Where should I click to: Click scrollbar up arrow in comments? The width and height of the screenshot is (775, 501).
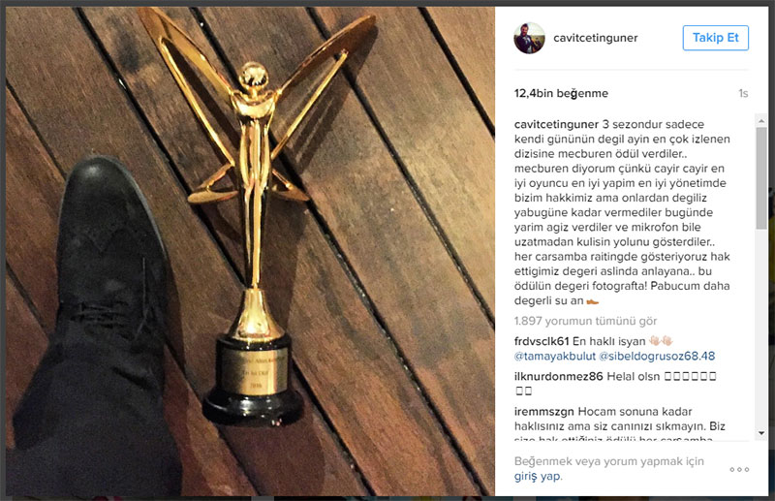point(761,121)
